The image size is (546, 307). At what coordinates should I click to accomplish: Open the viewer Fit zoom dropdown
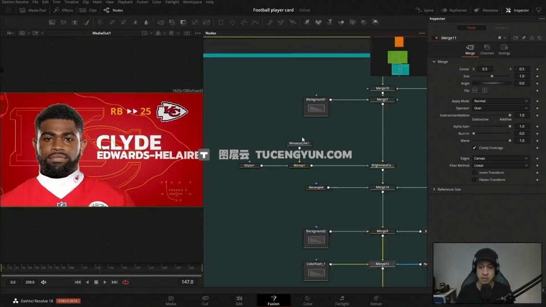[x=10, y=33]
